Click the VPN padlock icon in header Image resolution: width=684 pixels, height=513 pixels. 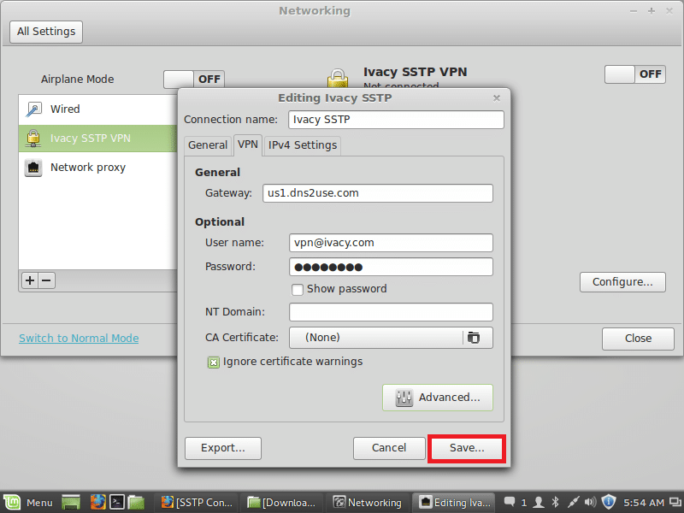[x=338, y=79]
